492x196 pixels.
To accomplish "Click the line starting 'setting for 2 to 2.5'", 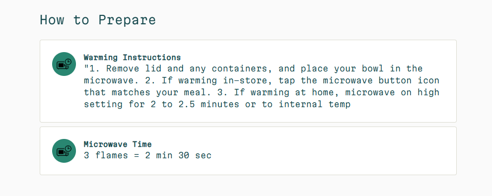I will [217, 104].
